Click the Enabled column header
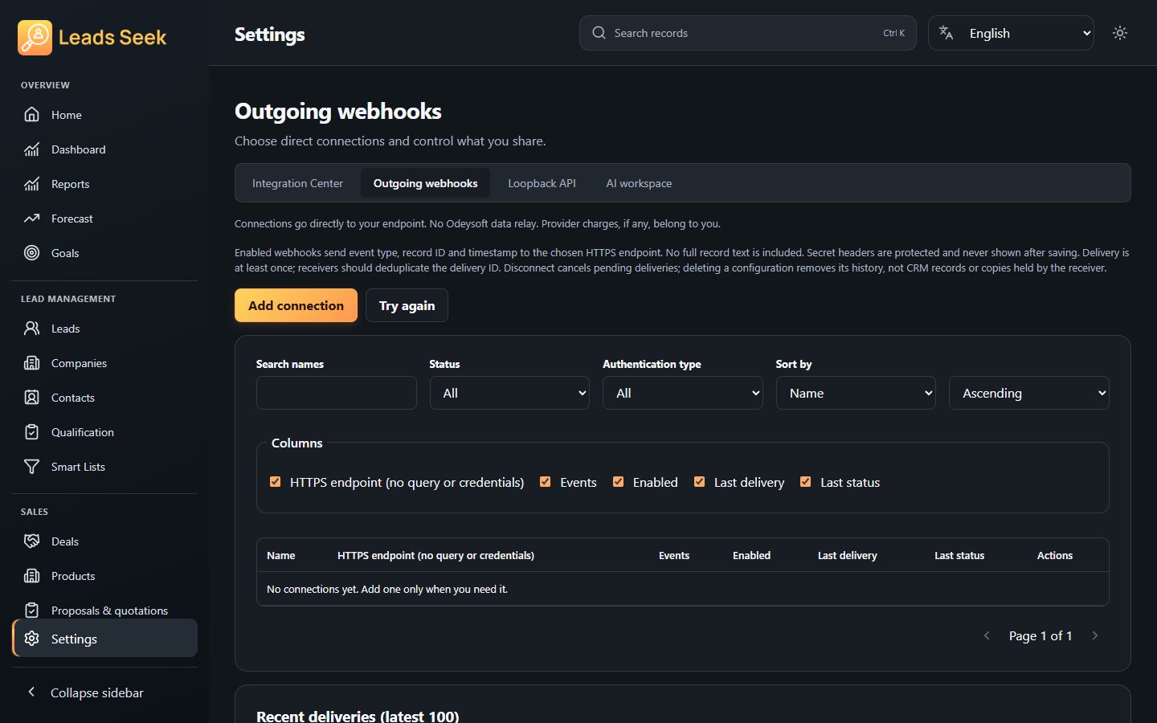 click(751, 555)
